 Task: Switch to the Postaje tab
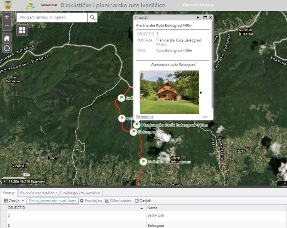pos(9,193)
